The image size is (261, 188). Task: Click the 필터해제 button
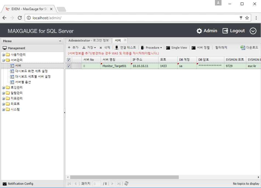221,48
